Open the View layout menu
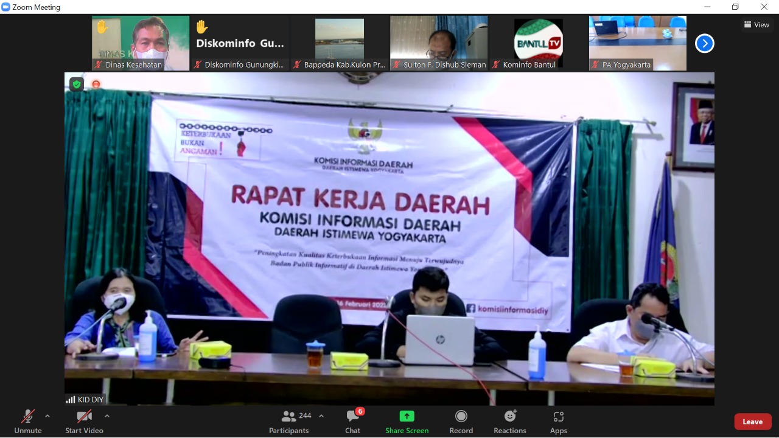This screenshot has height=438, width=779. pyautogui.click(x=756, y=25)
